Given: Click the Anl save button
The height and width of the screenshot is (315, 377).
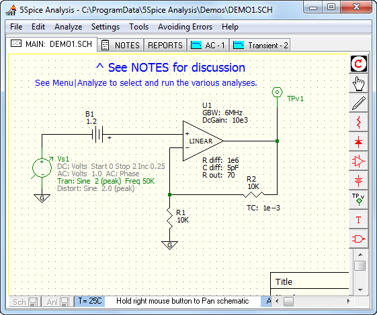Looking at the screenshot, I should click(x=58, y=302).
